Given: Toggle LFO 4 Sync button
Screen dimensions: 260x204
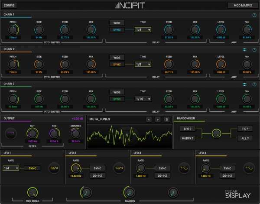Looking at the screenshot, I should (227, 168).
